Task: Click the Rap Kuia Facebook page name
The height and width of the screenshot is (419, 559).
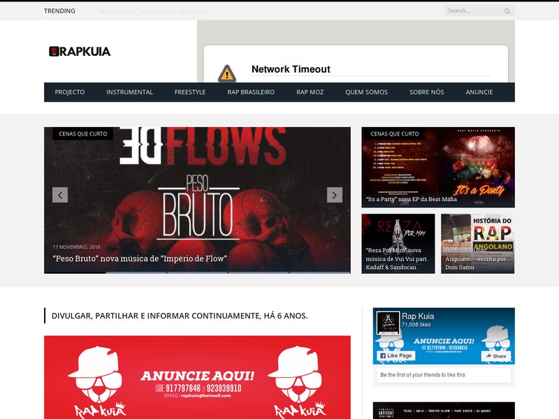Action: point(418,316)
